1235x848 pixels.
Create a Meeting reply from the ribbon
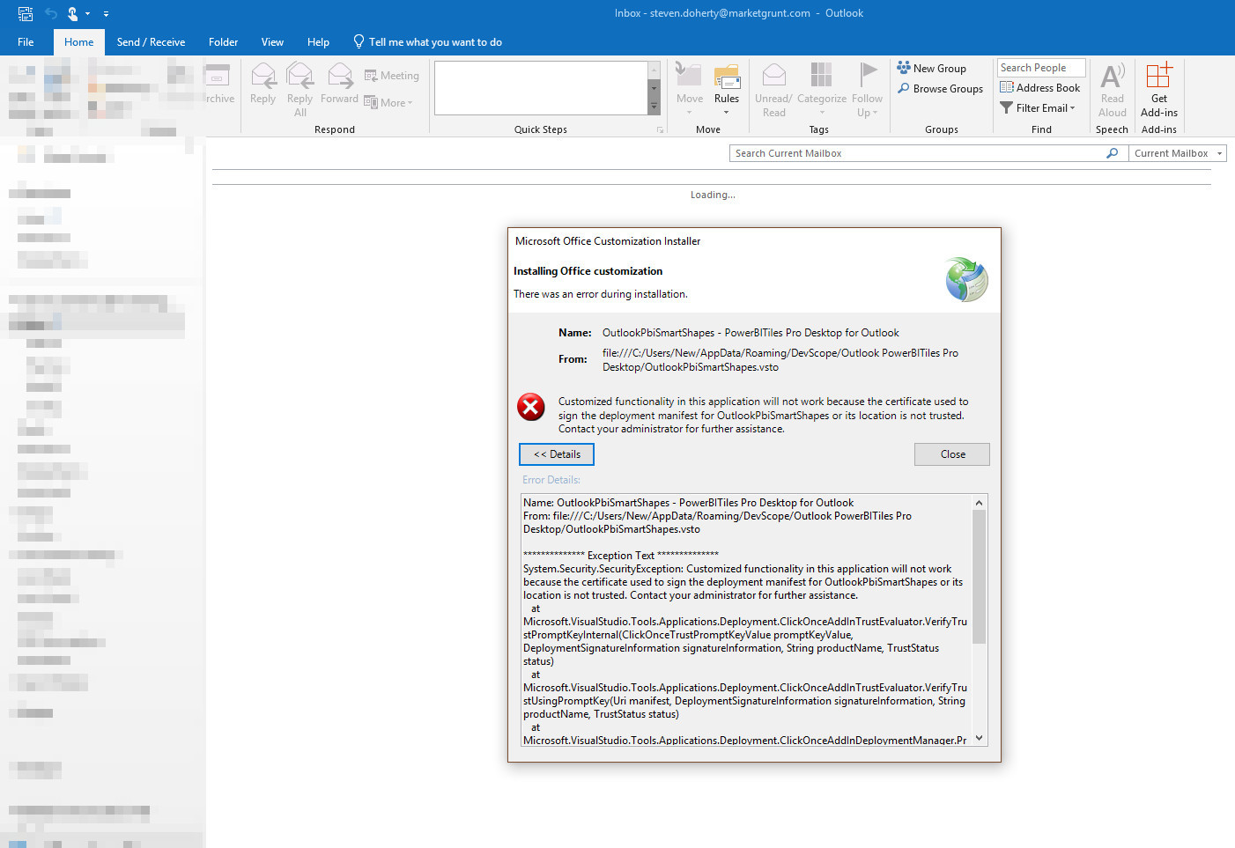point(392,76)
